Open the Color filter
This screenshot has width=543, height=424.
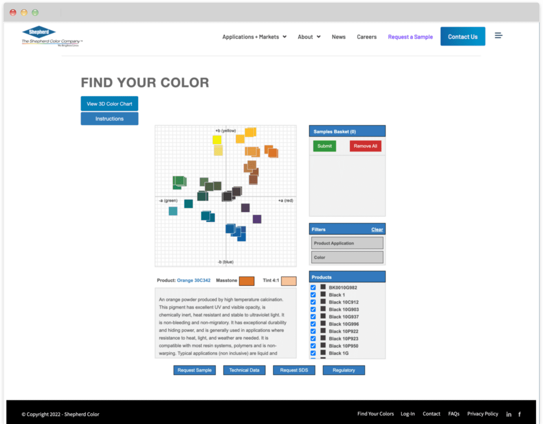point(347,257)
